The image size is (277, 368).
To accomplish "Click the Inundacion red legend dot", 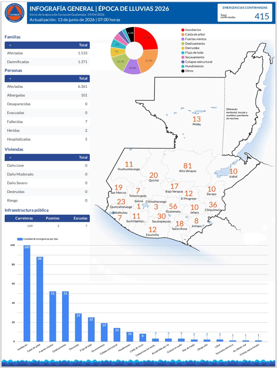I will tap(183, 30).
